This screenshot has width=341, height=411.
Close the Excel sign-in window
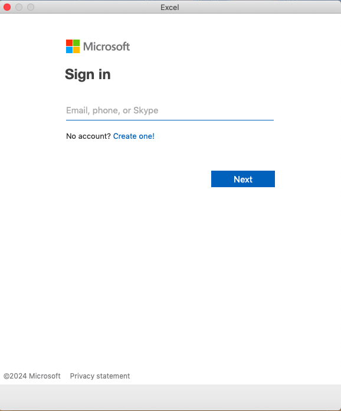(x=7, y=7)
